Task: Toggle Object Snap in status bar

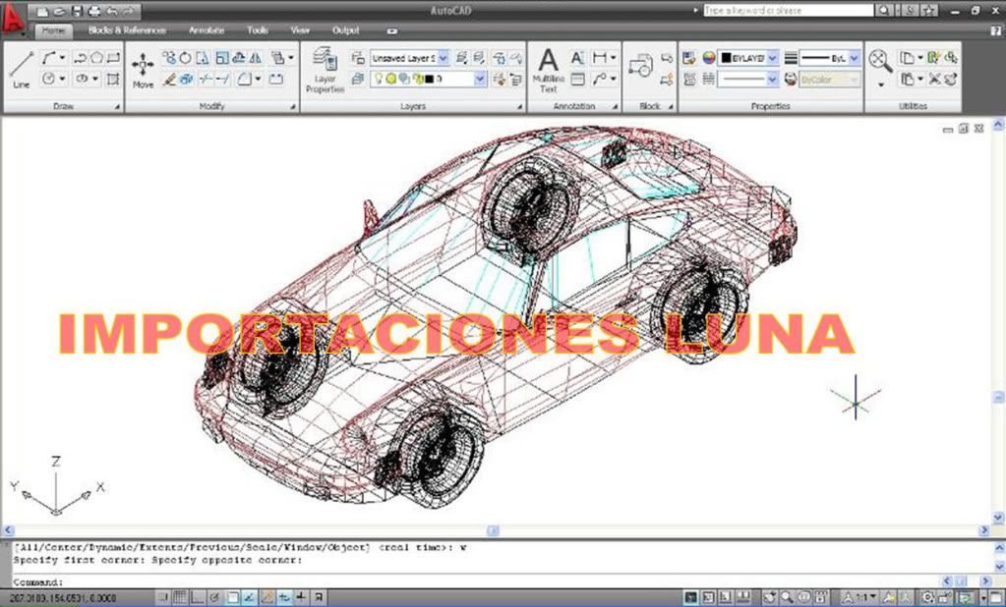Action: coord(232,598)
